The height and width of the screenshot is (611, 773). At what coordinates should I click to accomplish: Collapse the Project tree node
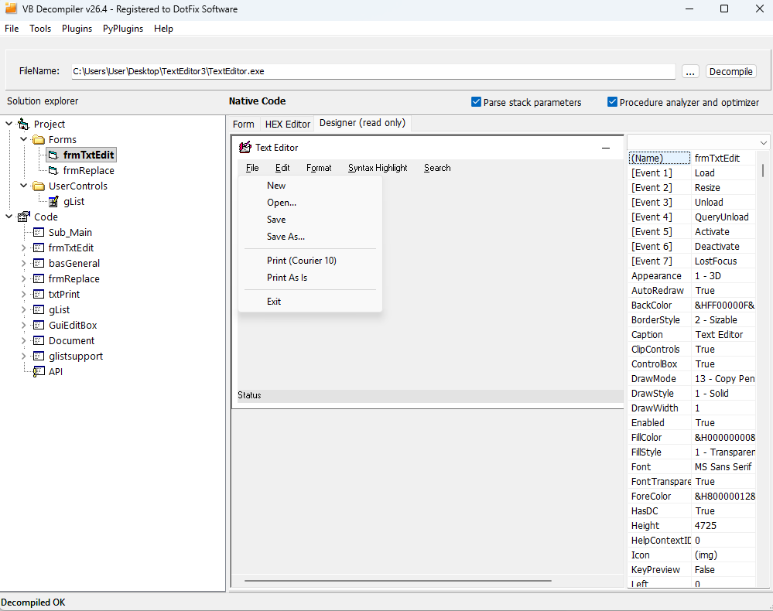9,124
